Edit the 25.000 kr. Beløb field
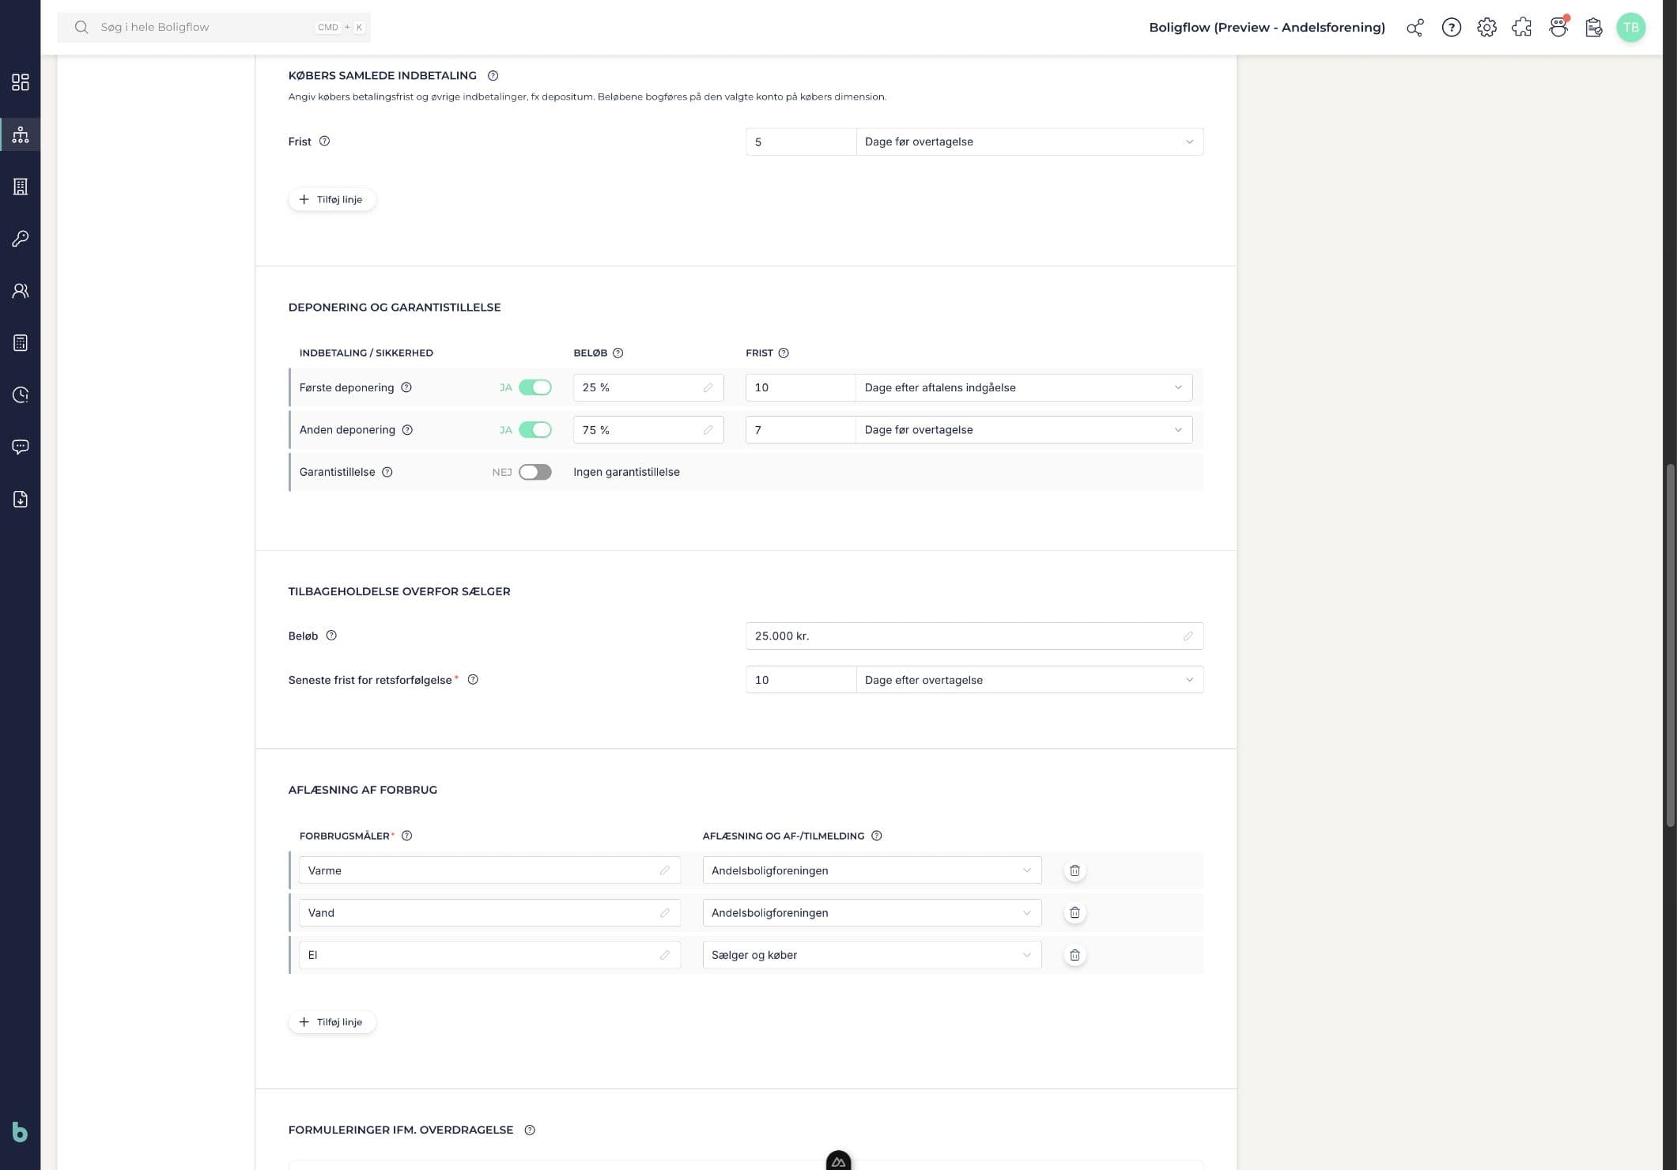1677x1170 pixels. pos(974,636)
